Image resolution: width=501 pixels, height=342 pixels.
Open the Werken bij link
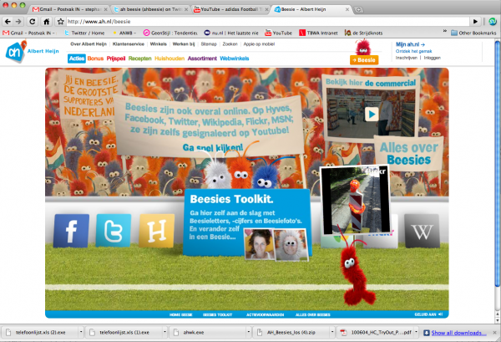[x=184, y=44]
